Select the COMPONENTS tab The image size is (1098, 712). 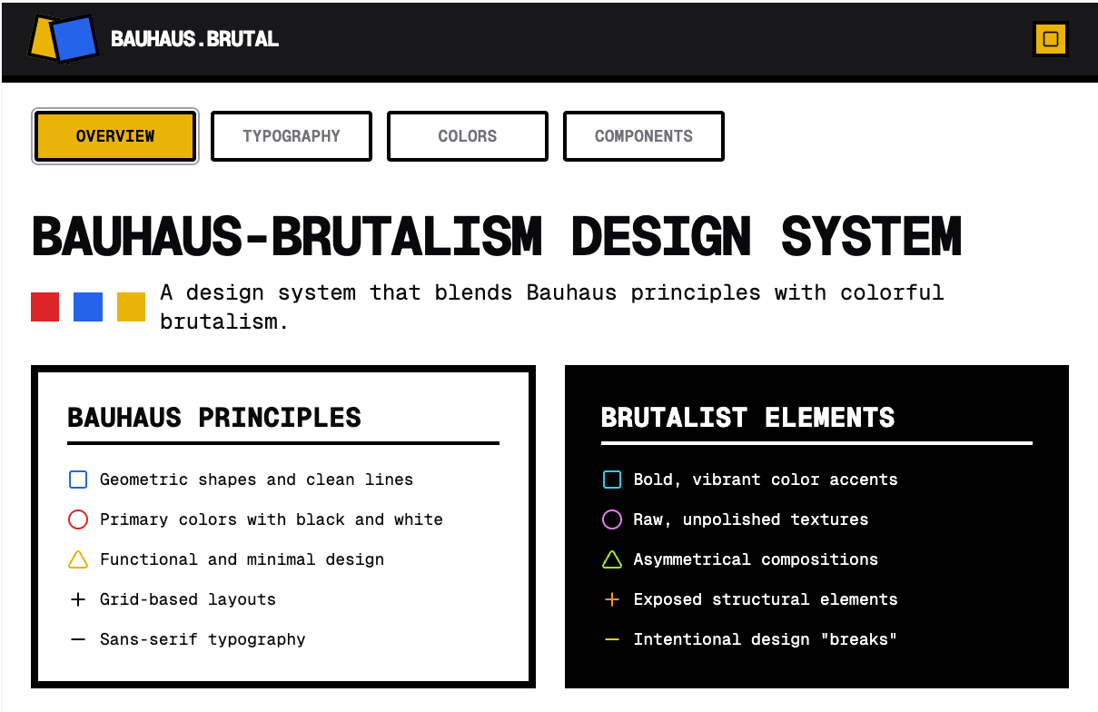(643, 135)
